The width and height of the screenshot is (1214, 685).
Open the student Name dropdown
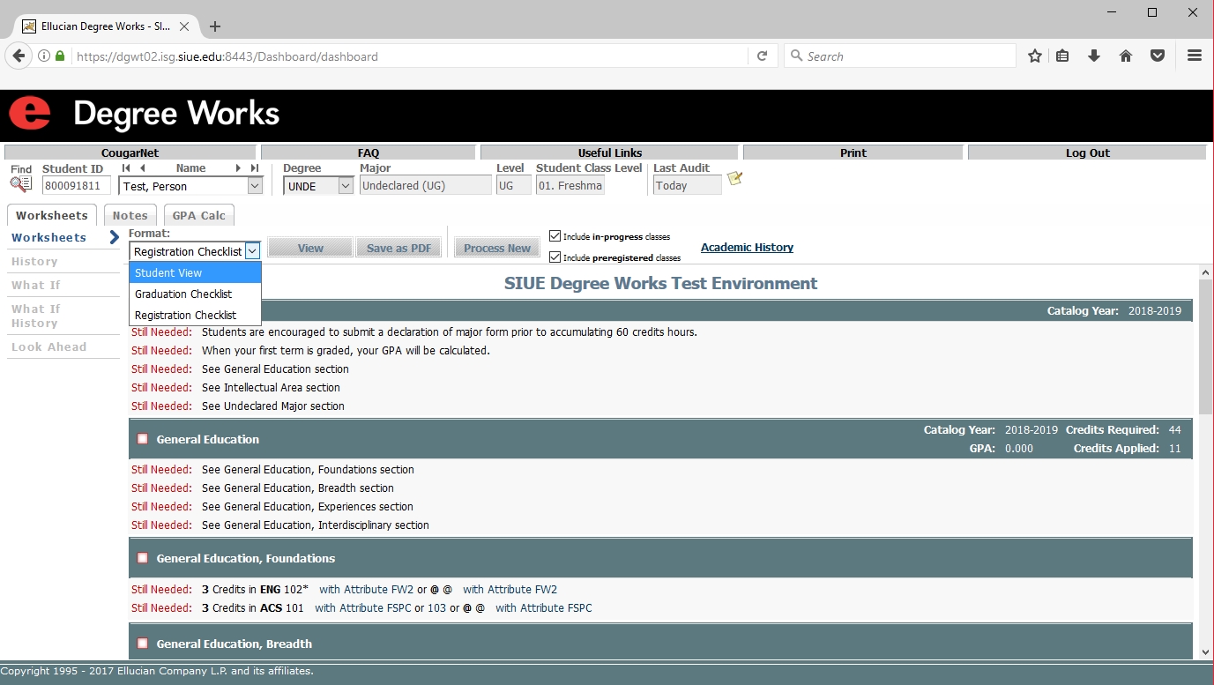[x=255, y=186]
